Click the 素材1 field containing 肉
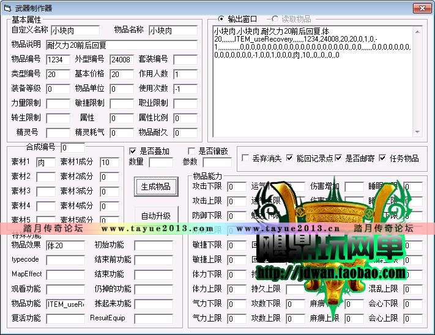Screen dimensions: 435x335 tap(45, 163)
